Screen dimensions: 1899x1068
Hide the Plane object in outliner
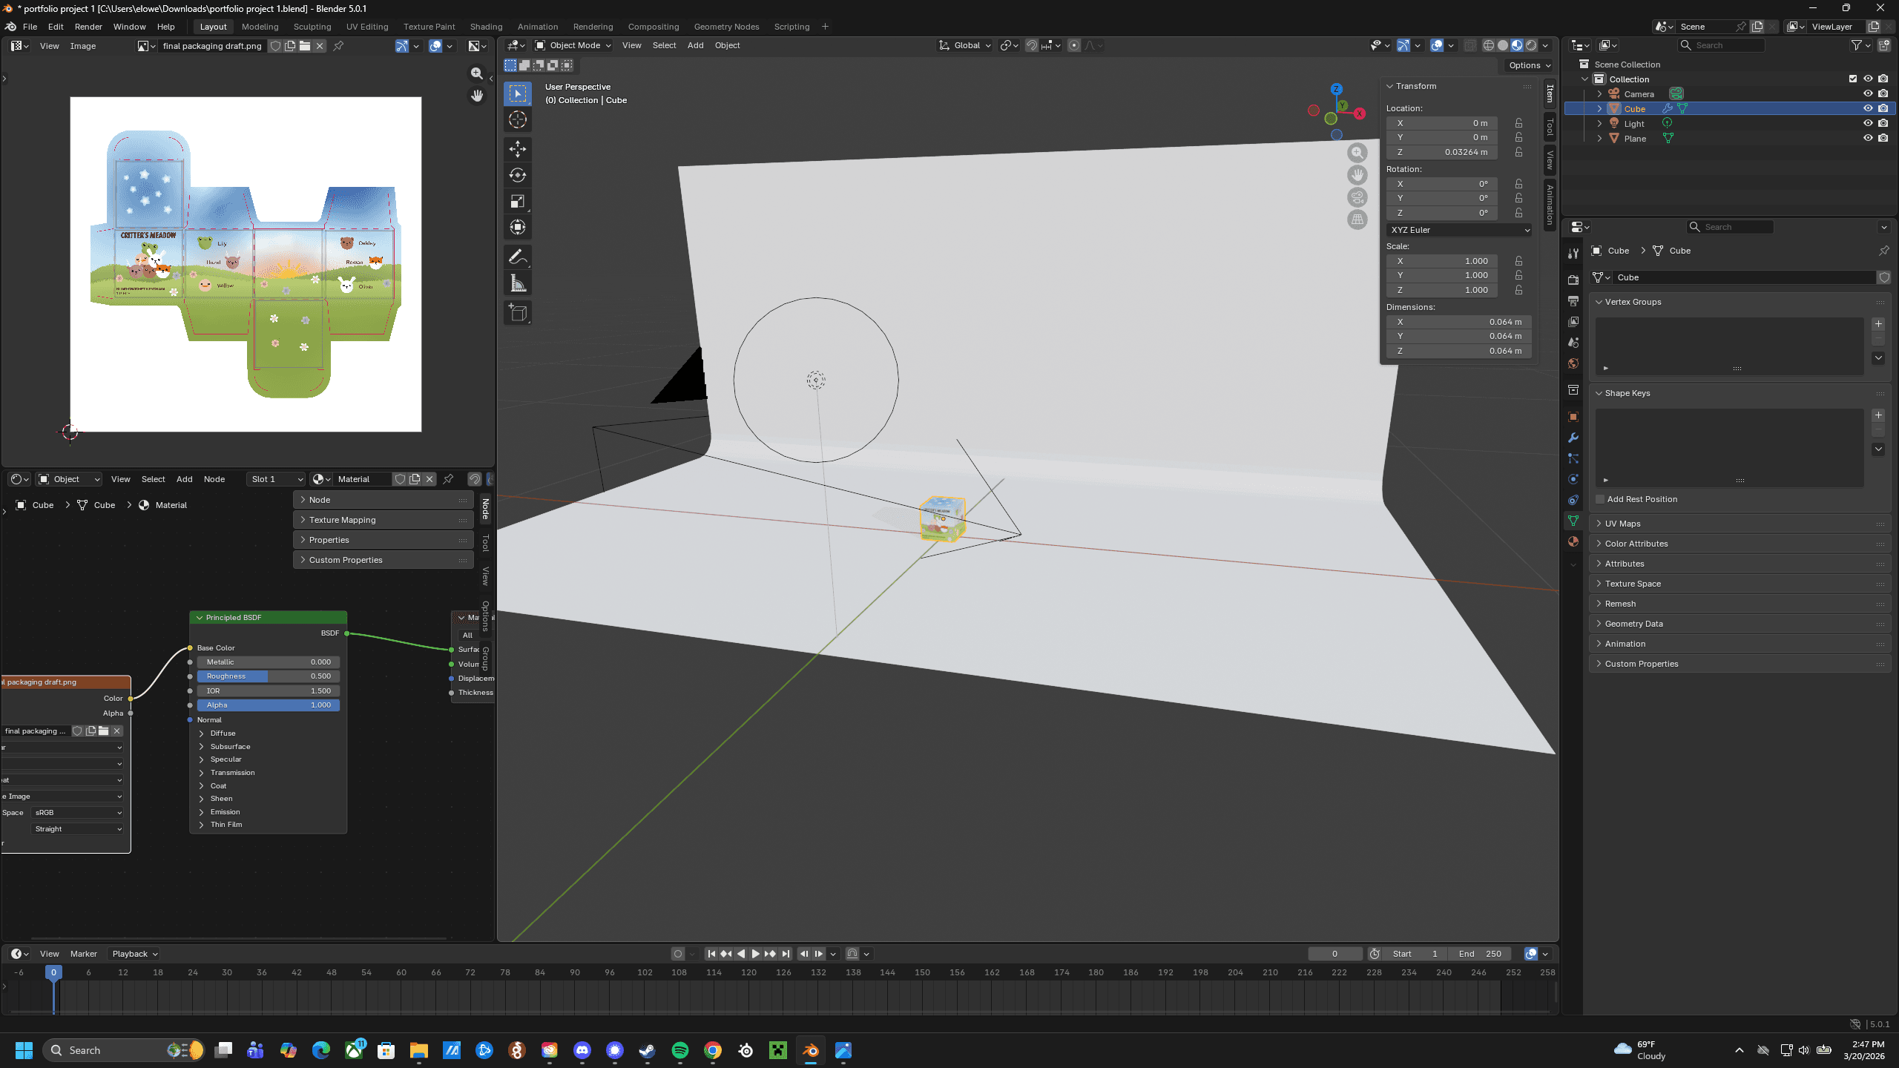point(1868,138)
